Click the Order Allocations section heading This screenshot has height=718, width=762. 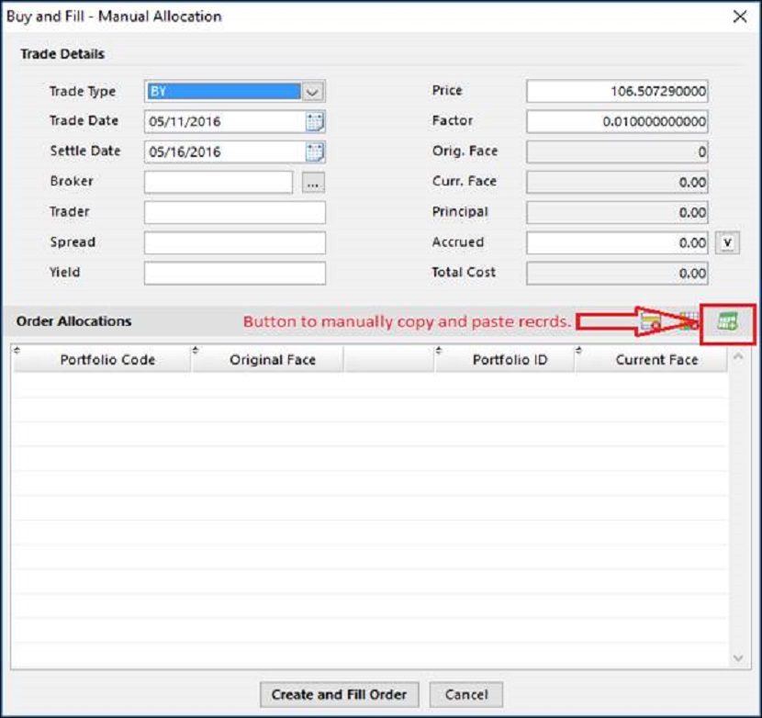[x=73, y=321]
